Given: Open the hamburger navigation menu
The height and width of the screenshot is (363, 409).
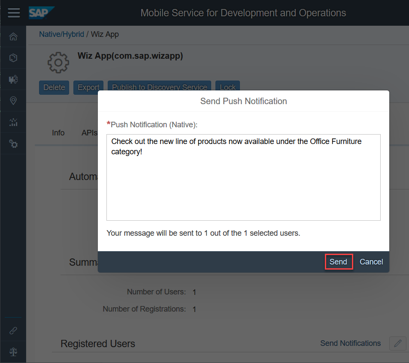Looking at the screenshot, I should pos(14,13).
